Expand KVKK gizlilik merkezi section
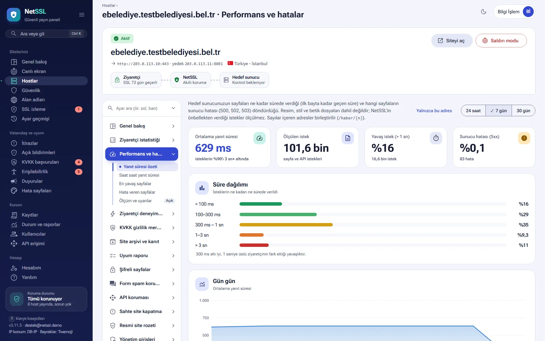The width and height of the screenshot is (545, 341). pyautogui.click(x=142, y=228)
